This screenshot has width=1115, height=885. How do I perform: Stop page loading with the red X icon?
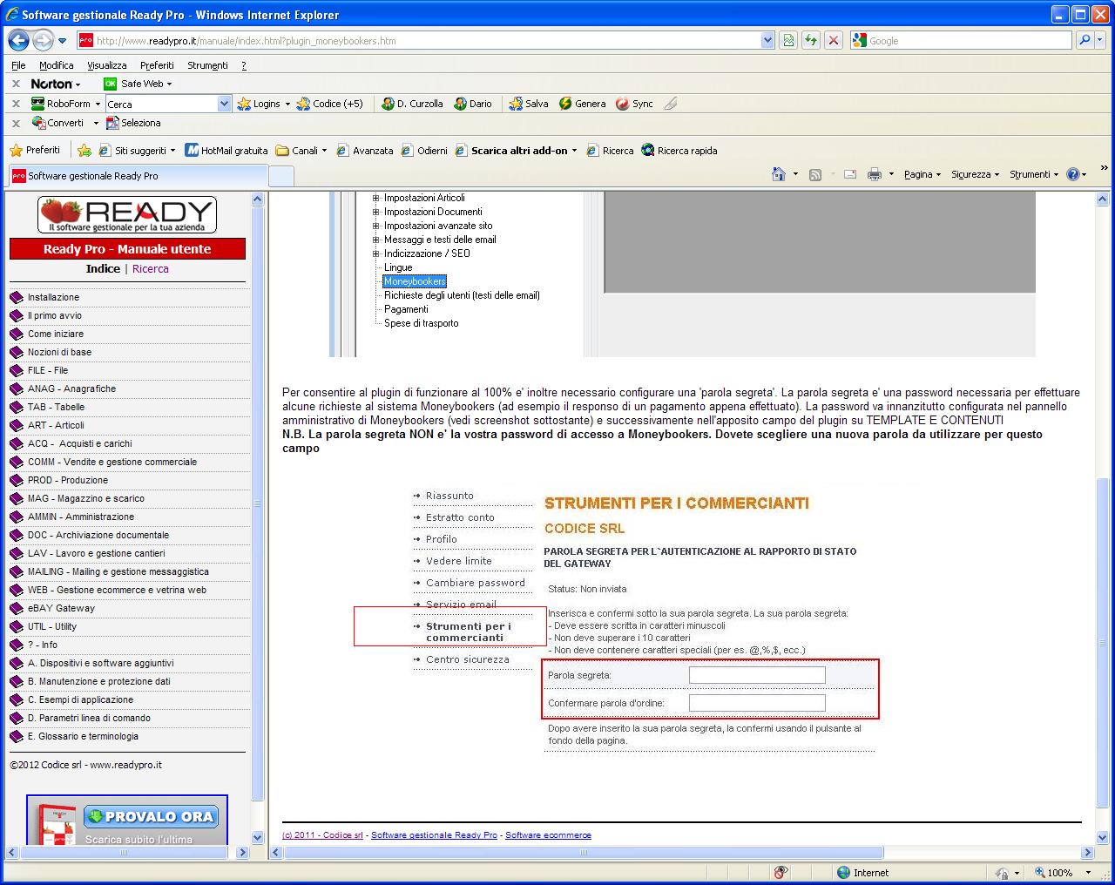pos(834,40)
